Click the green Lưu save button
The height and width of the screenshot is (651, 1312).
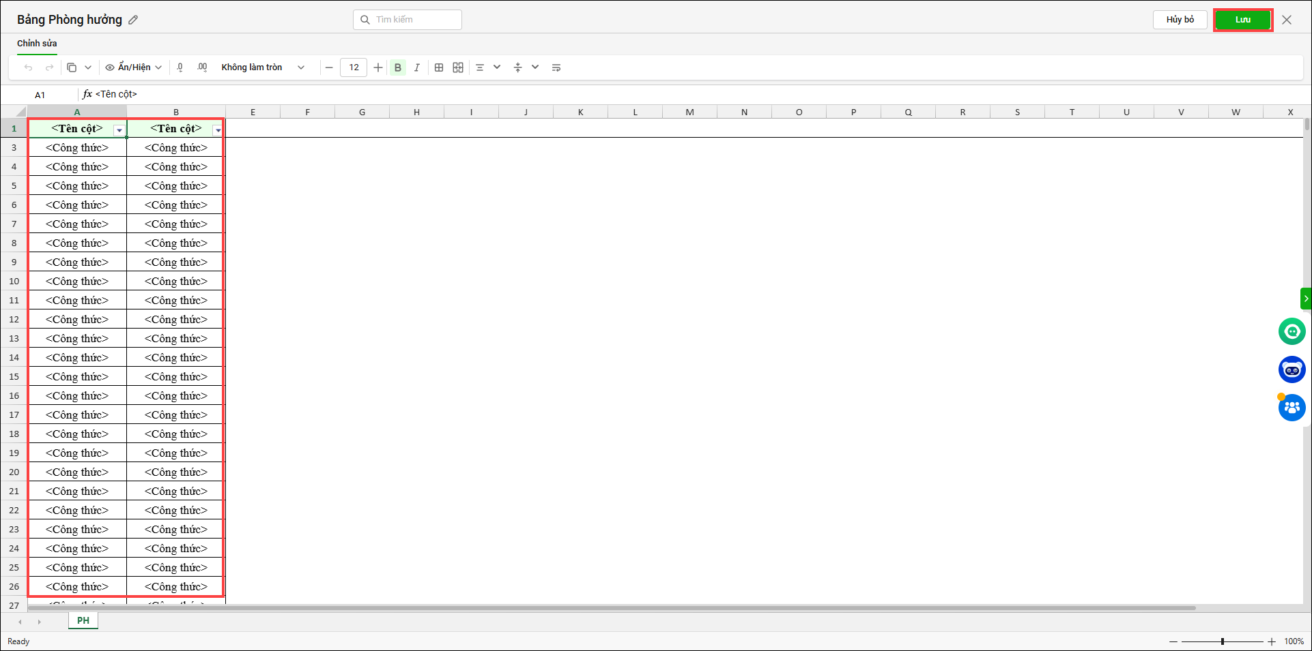tap(1242, 20)
